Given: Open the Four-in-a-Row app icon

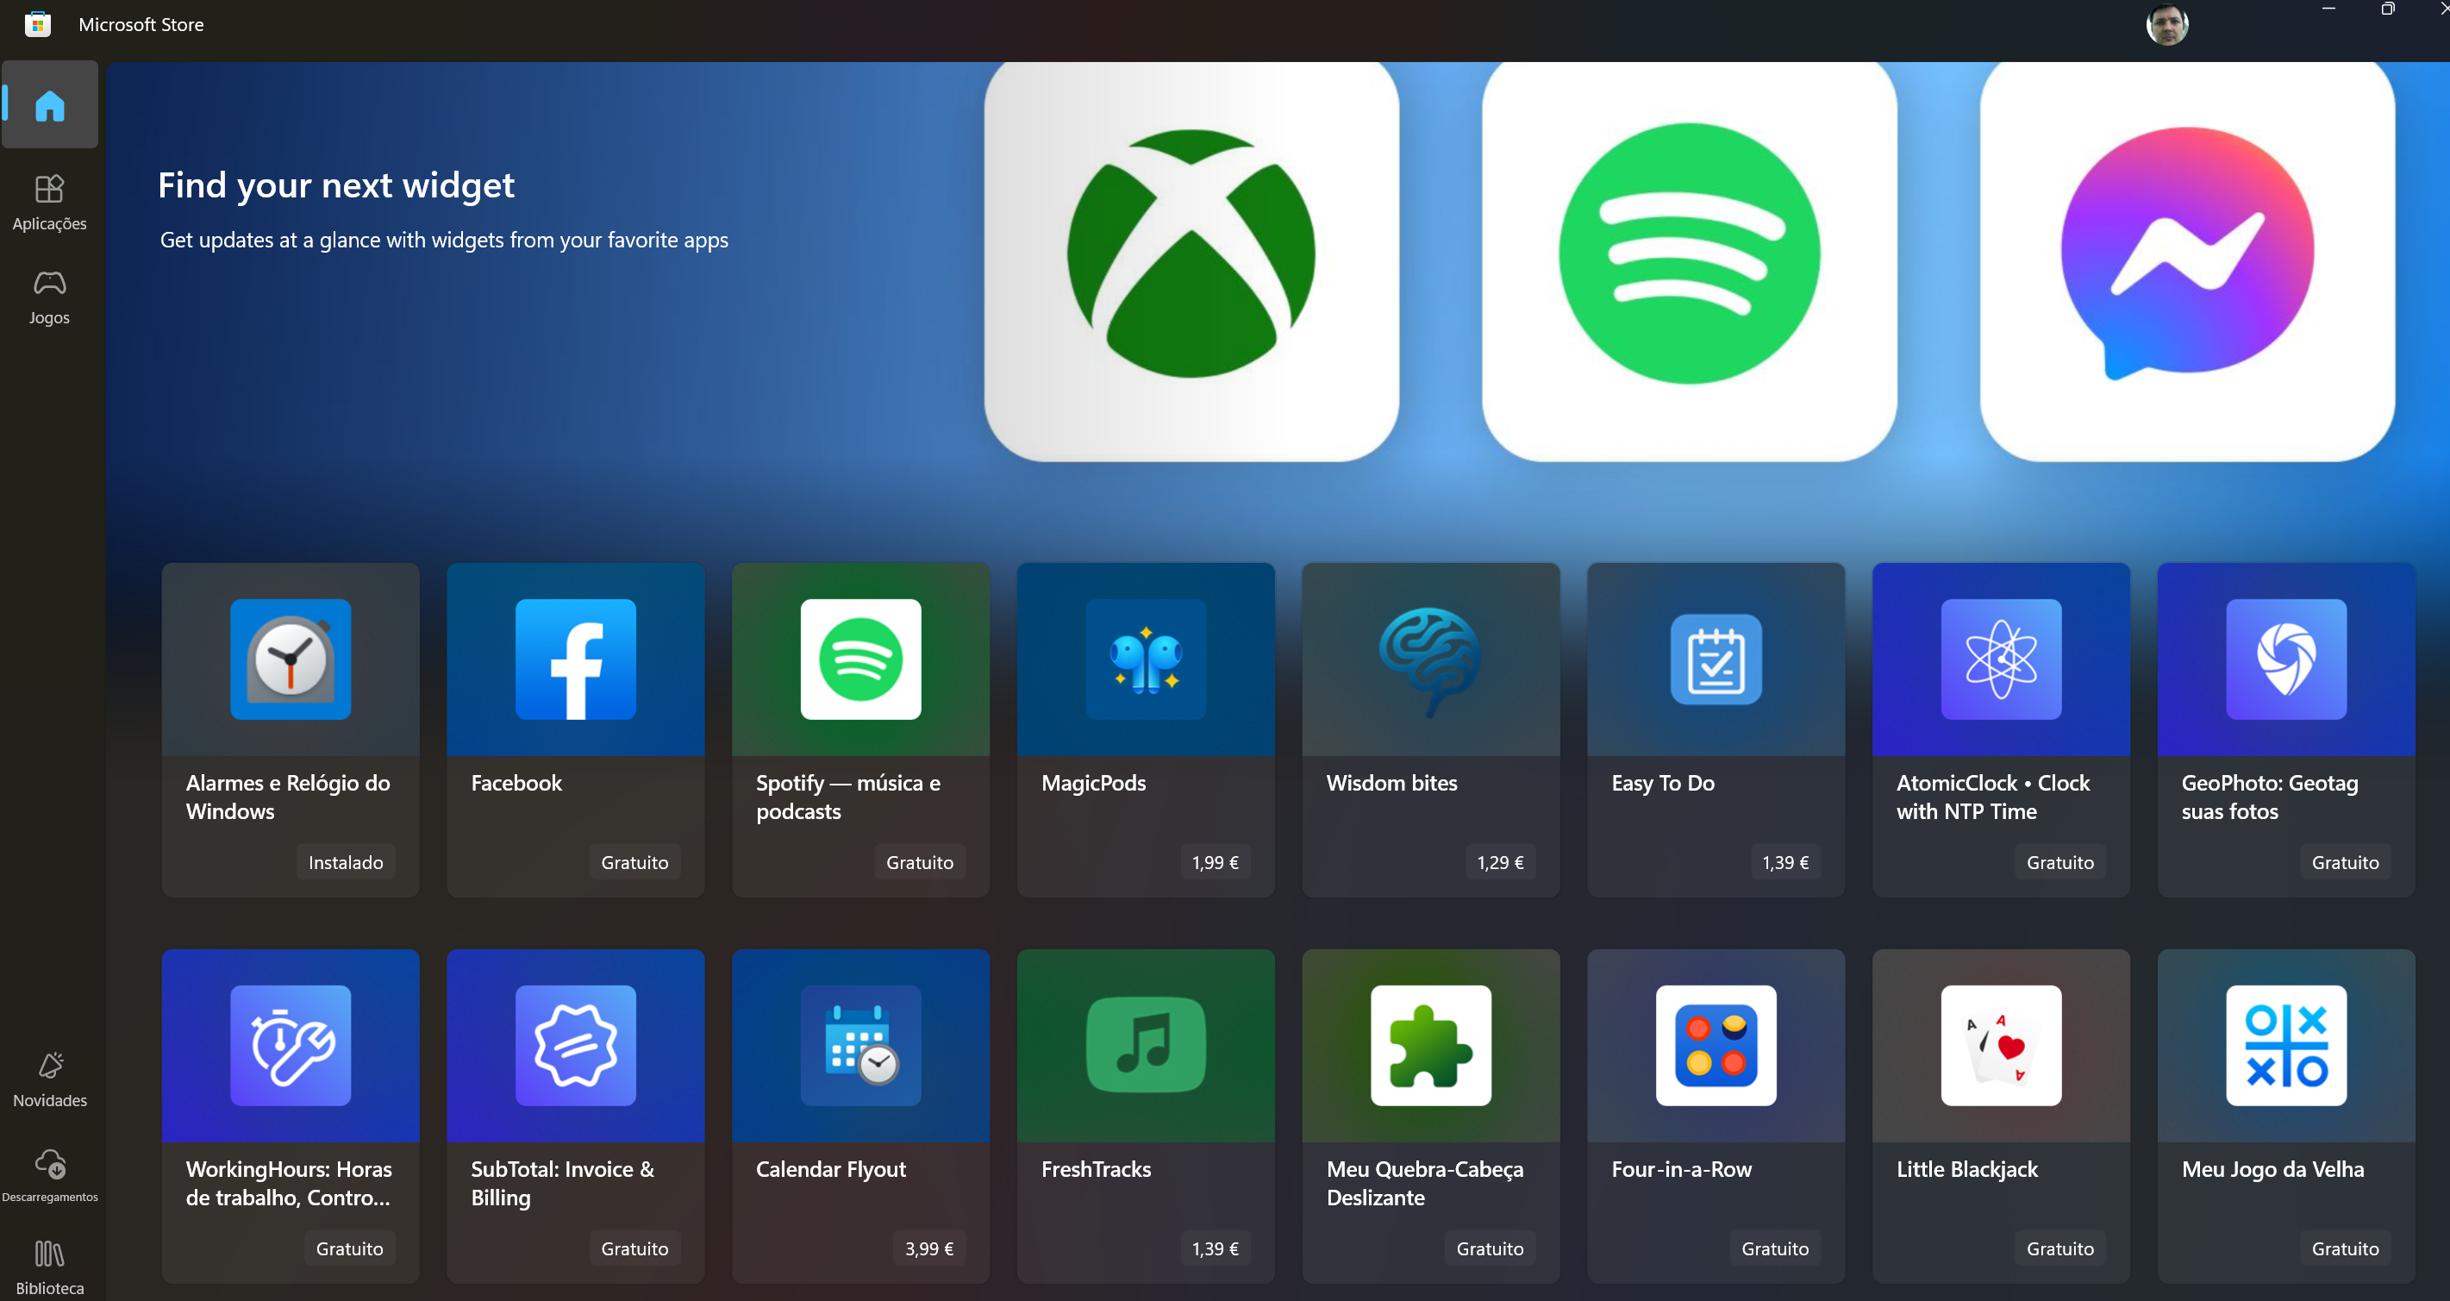Looking at the screenshot, I should tap(1716, 1045).
